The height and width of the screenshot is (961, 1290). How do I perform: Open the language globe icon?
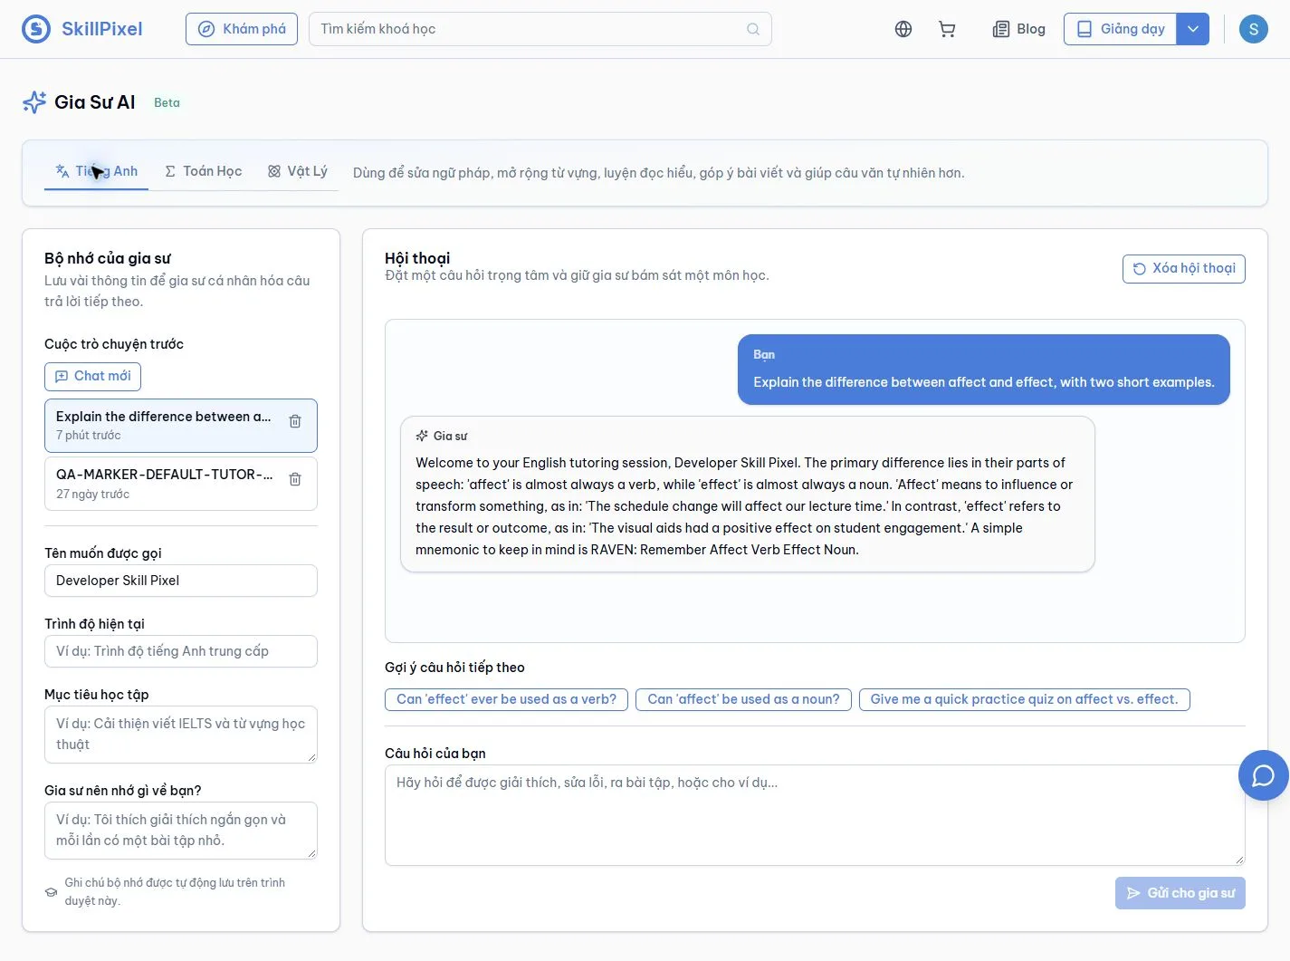coord(903,29)
